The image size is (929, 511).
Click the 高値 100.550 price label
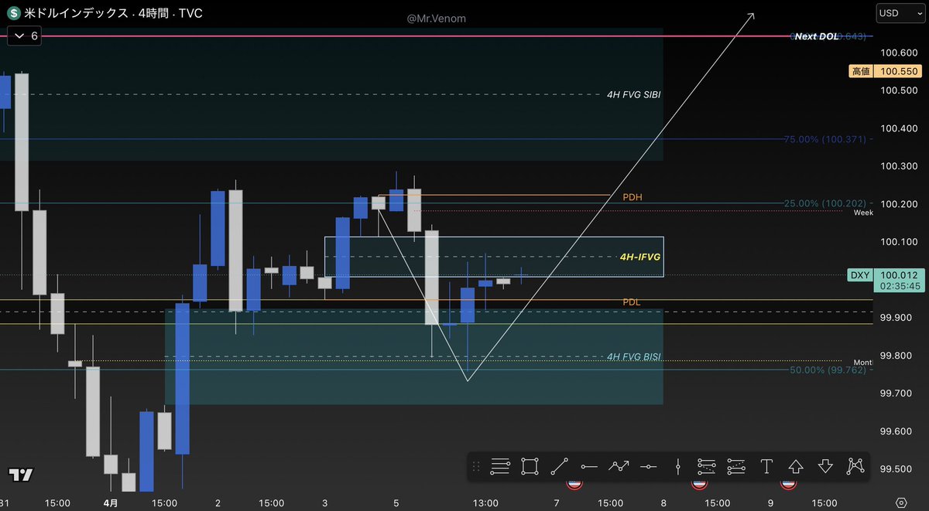(885, 71)
